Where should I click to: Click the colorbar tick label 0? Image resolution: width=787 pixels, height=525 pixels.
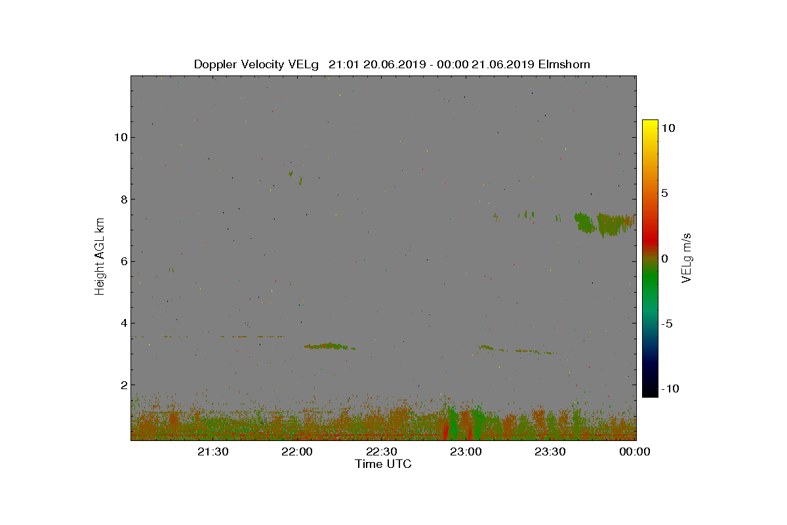pos(665,259)
